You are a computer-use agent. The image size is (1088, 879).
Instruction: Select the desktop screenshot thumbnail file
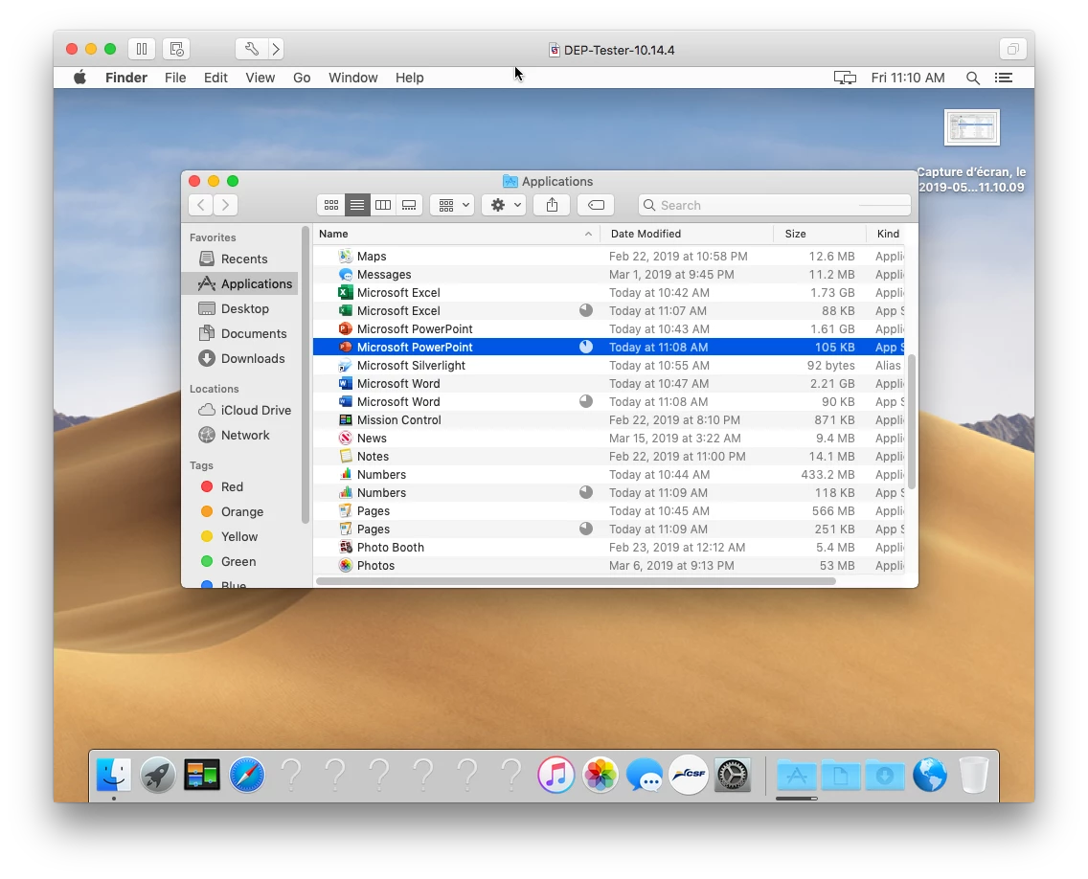(971, 127)
